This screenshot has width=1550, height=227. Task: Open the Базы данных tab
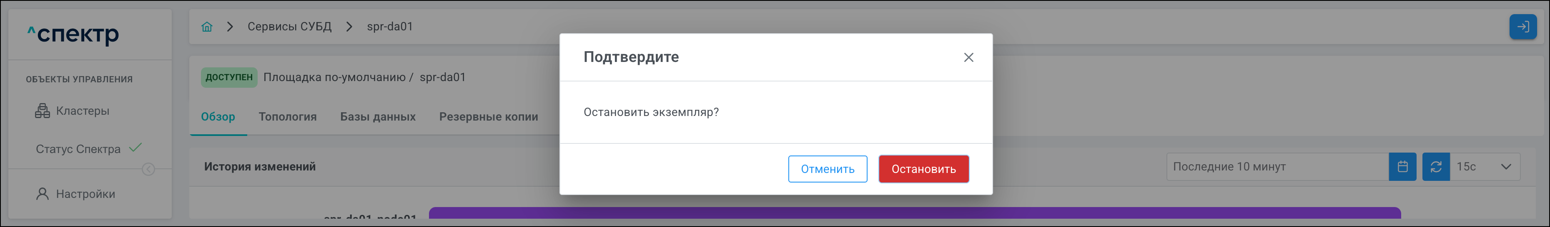[x=378, y=116]
